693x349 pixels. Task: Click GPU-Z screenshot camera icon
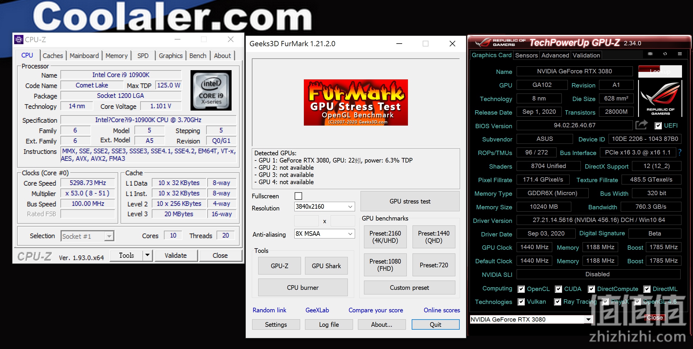point(650,54)
